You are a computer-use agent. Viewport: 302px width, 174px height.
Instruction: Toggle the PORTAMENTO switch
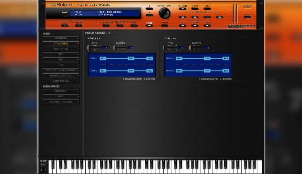coord(106,26)
